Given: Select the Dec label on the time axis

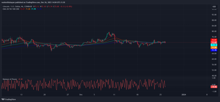Looking at the screenshot, I should [81, 95].
